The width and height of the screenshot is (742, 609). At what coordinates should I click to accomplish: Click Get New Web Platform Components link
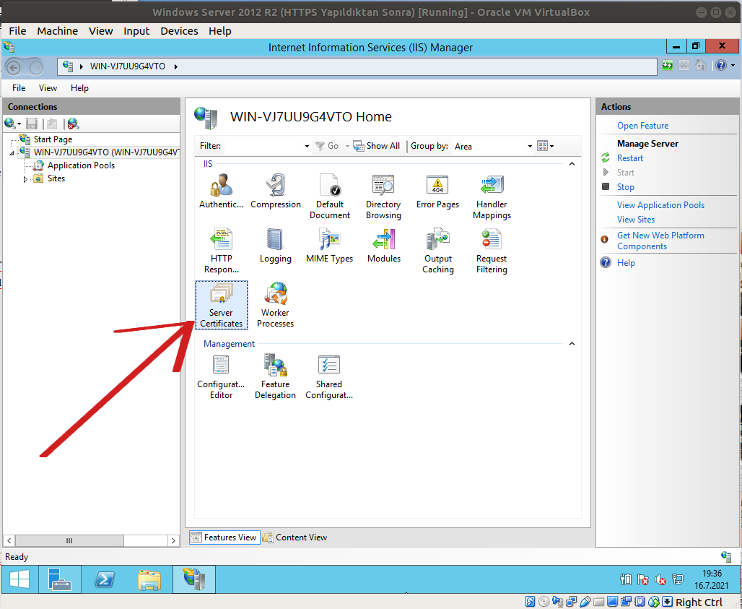click(x=660, y=241)
